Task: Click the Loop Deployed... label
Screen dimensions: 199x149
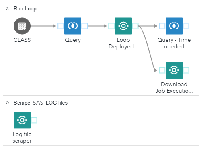Action: pos(123,43)
